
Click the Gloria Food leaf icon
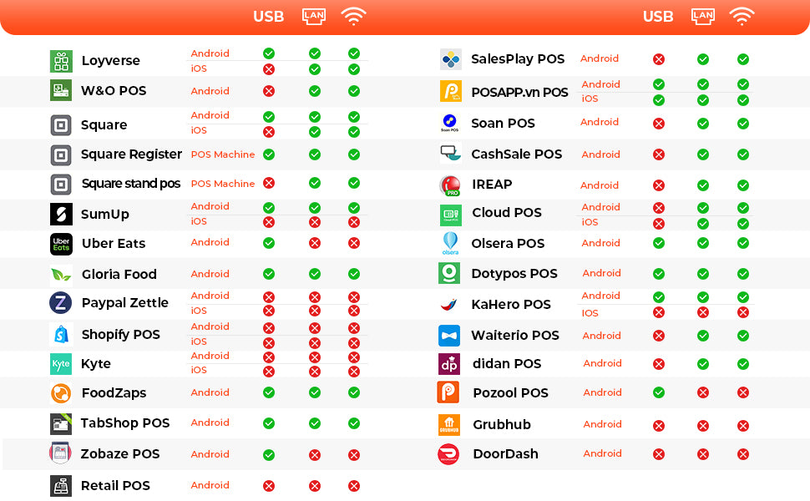coord(61,275)
